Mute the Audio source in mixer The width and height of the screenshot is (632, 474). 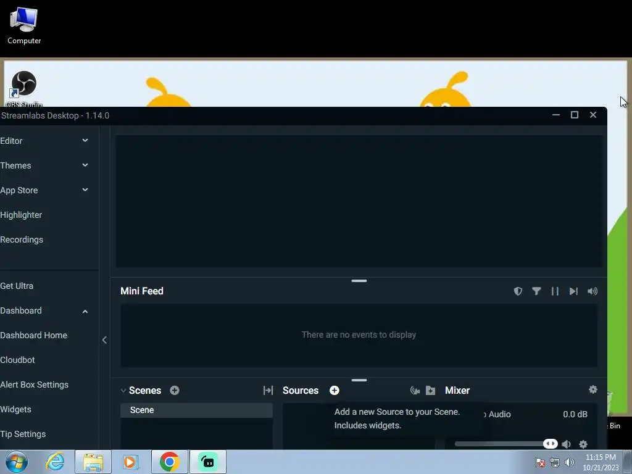point(567,444)
